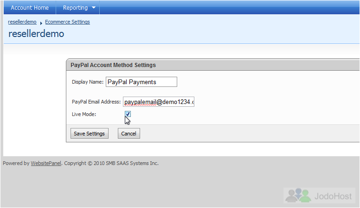Save the PayPal settings
Viewport: 360px width, 208px height.
tap(90, 134)
